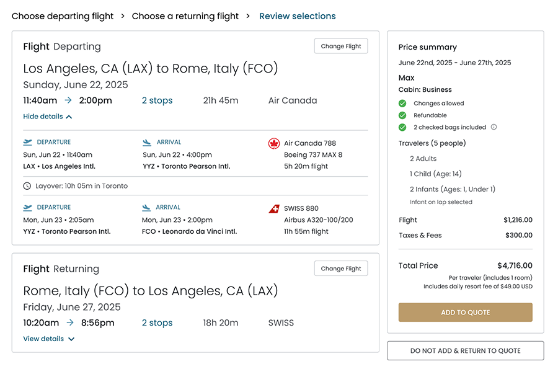Image resolution: width=558 pixels, height=374 pixels.
Task: Click Do Not Add & Return to Quote
Action: (465, 350)
